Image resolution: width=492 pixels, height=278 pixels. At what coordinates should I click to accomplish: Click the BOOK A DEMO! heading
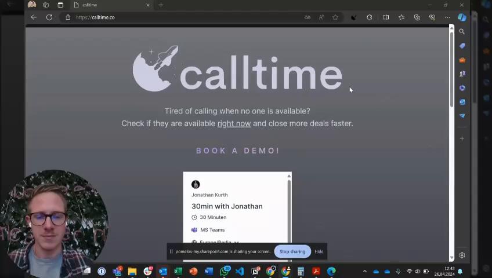(x=237, y=151)
